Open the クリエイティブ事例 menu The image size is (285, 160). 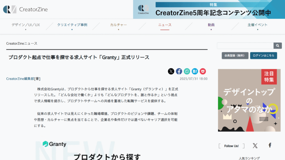coord(72,25)
